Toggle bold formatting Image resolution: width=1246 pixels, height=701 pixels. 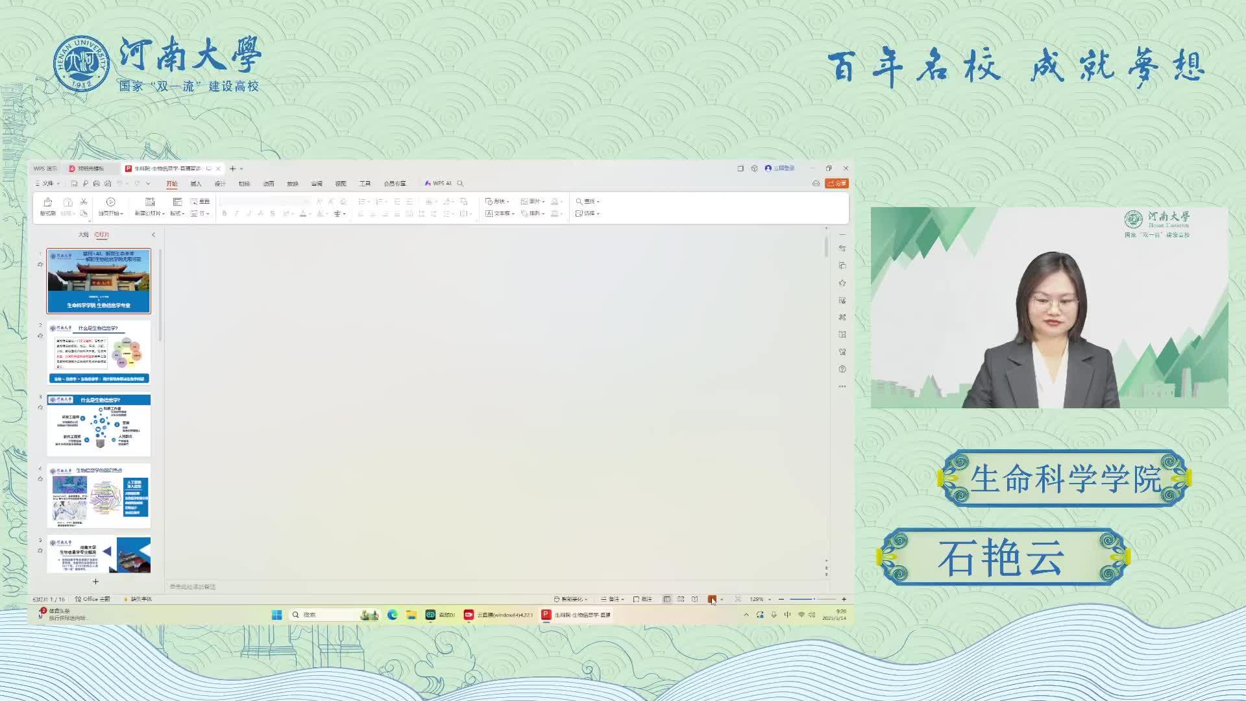coord(225,214)
